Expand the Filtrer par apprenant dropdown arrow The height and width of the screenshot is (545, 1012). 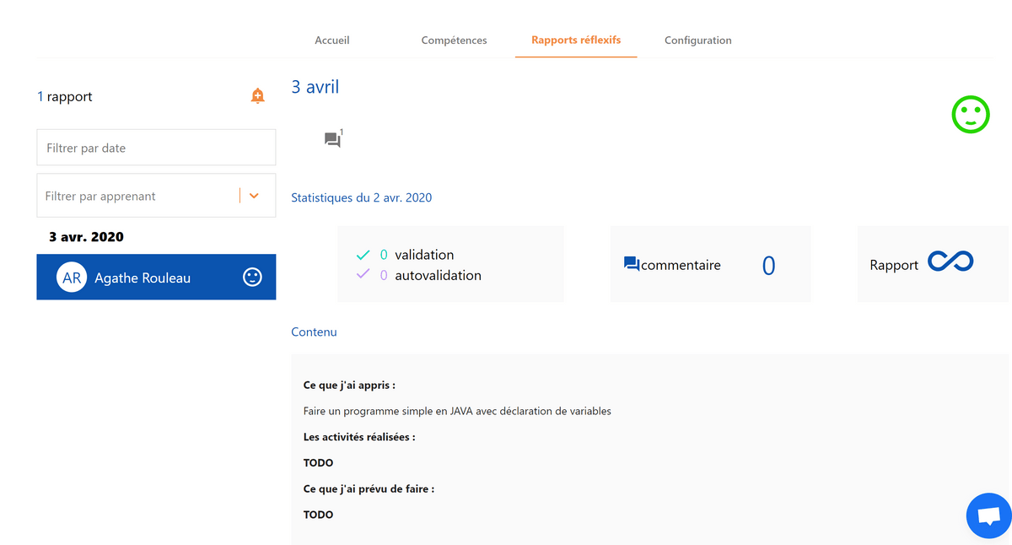coord(254,196)
